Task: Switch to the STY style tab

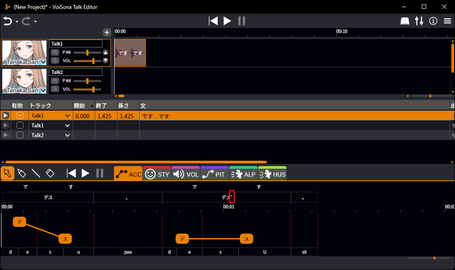Action: 157,174
